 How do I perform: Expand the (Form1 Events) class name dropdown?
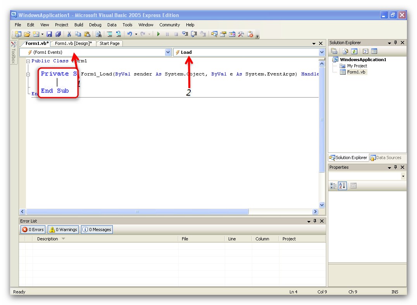click(168, 52)
